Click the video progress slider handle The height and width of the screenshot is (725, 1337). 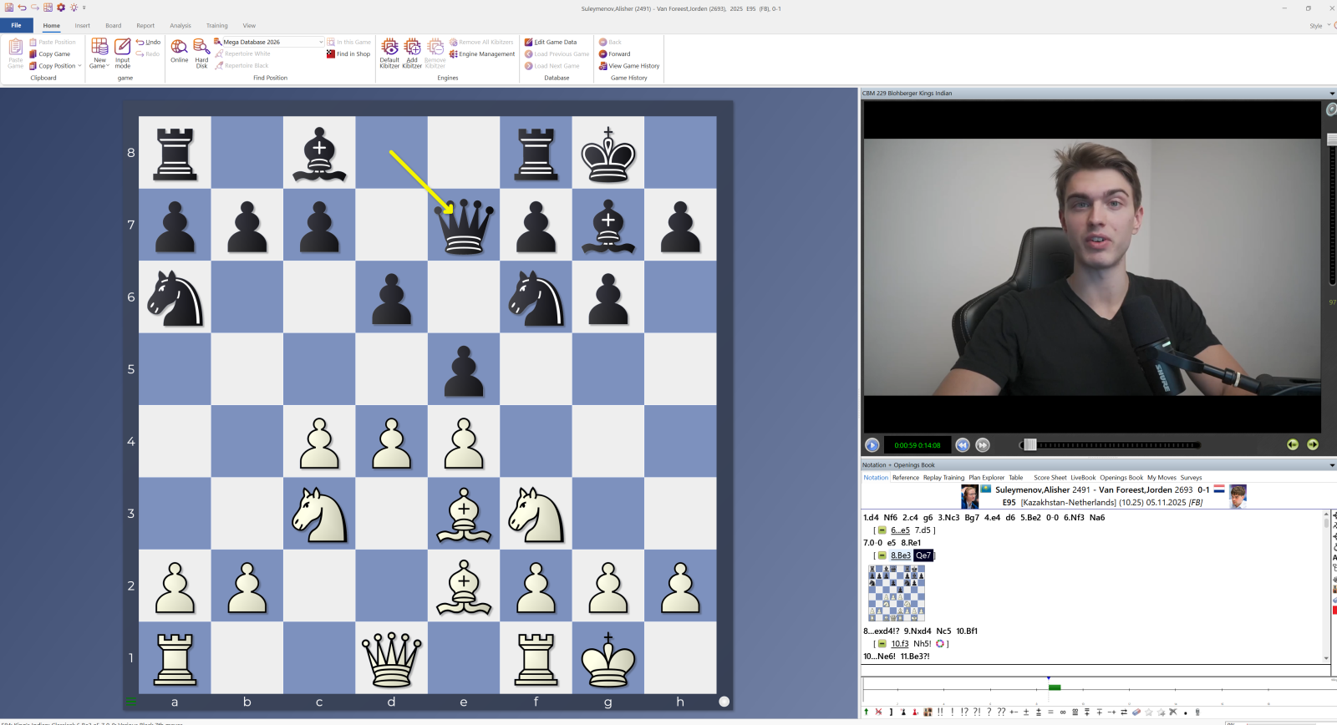click(1029, 445)
